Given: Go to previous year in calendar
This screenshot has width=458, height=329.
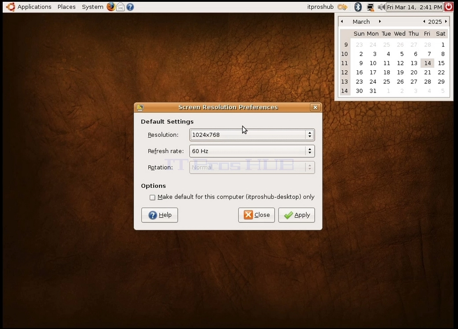Looking at the screenshot, I should click(x=424, y=21).
